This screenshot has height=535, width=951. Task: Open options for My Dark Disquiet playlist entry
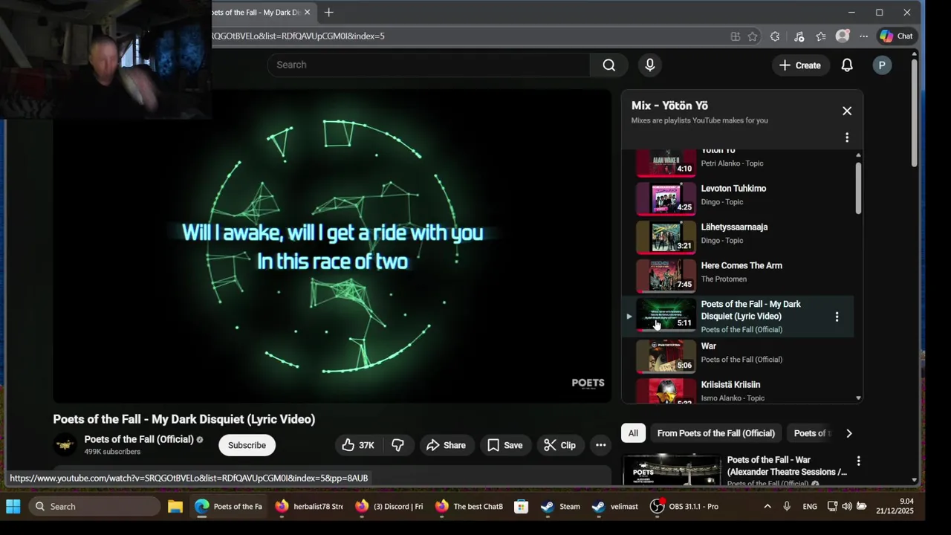[x=837, y=317]
